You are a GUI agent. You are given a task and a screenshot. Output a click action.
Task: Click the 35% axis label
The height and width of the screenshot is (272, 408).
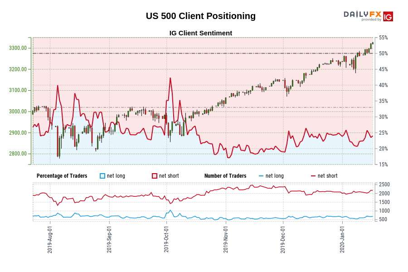(x=383, y=101)
